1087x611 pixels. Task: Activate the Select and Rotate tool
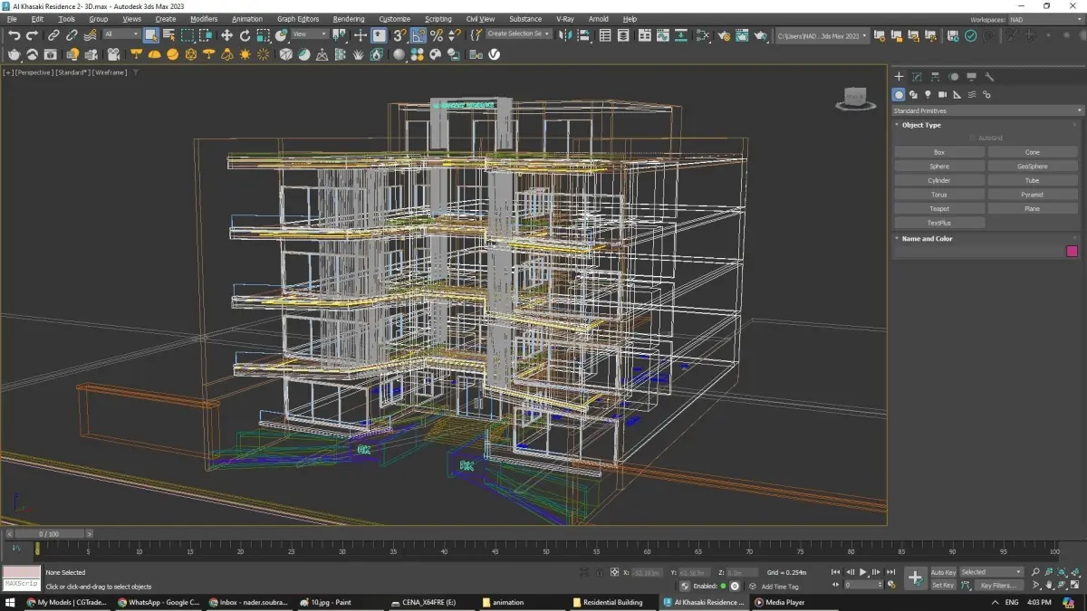[x=245, y=35]
